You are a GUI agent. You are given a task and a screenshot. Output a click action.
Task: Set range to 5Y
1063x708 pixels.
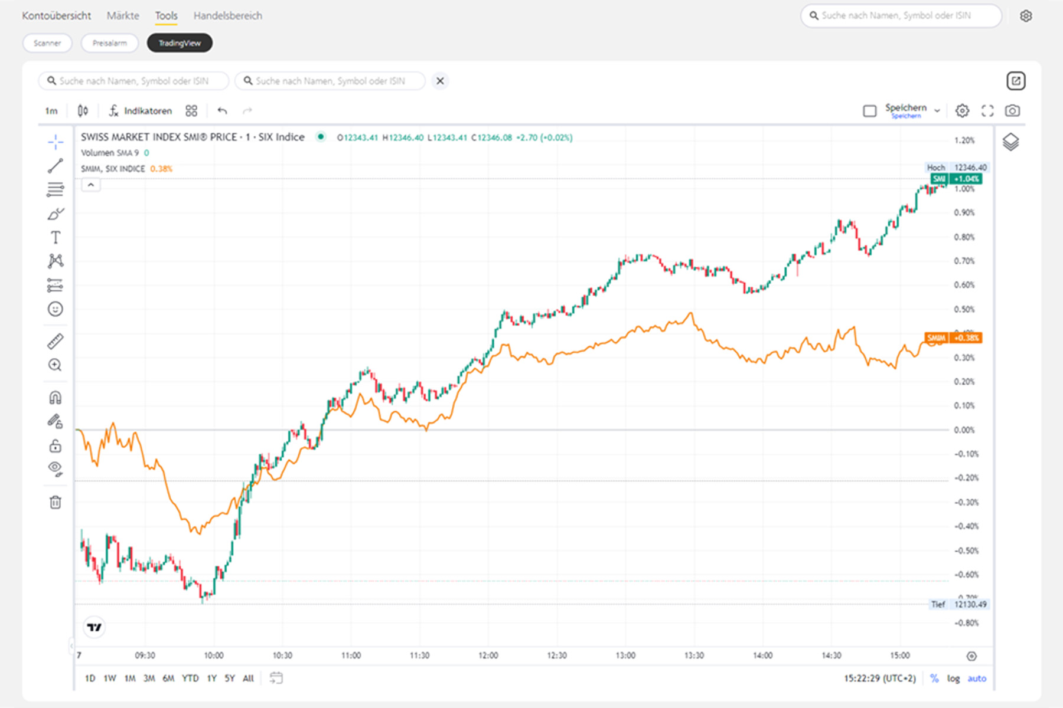coord(230,678)
